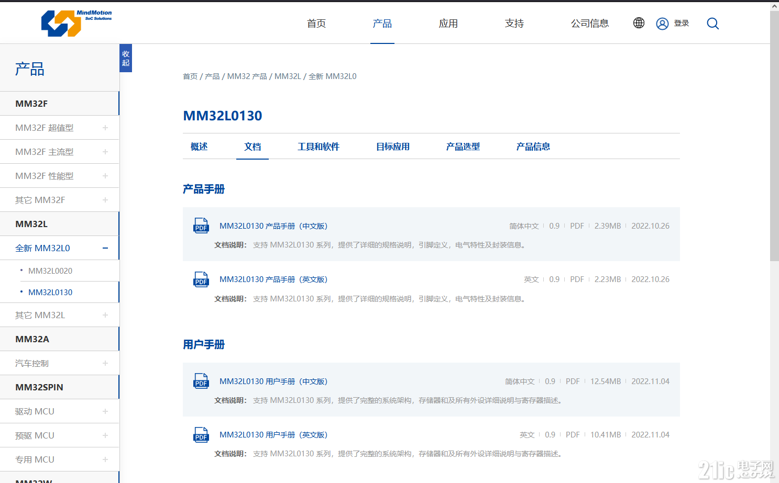Switch to the 工具和软件 tab
The height and width of the screenshot is (483, 779).
click(x=319, y=147)
